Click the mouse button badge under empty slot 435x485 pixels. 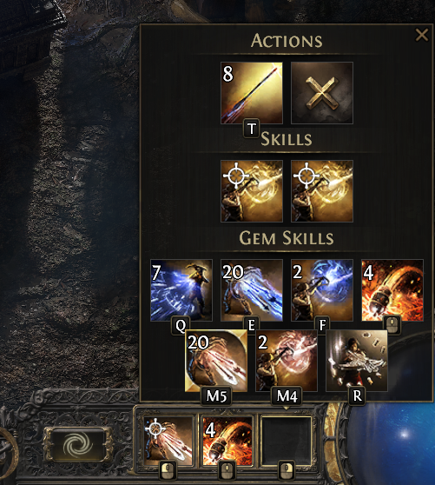286,470
